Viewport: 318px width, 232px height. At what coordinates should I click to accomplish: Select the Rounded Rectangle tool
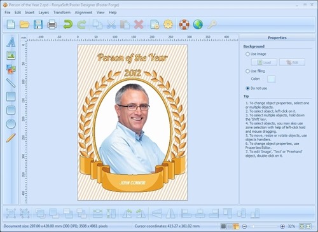tap(11, 110)
